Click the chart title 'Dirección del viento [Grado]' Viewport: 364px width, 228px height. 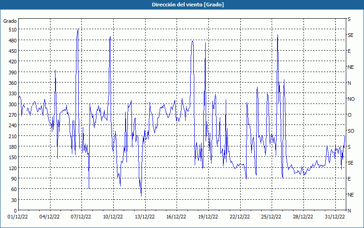(188, 5)
